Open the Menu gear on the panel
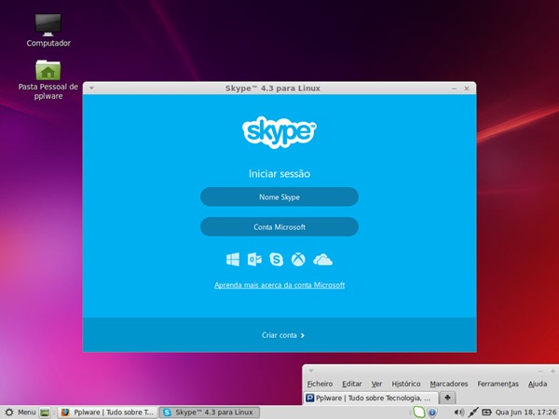The height and width of the screenshot is (419, 559). click(20, 412)
